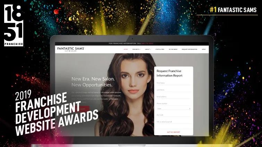Viewport: 262px width, 147px height.
Task: Click into the Email address field
Action: (174, 97)
